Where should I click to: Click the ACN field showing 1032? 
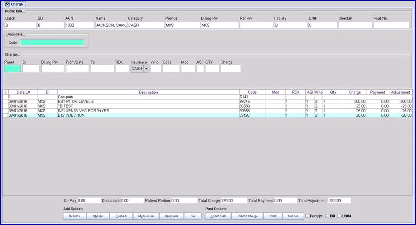point(79,25)
